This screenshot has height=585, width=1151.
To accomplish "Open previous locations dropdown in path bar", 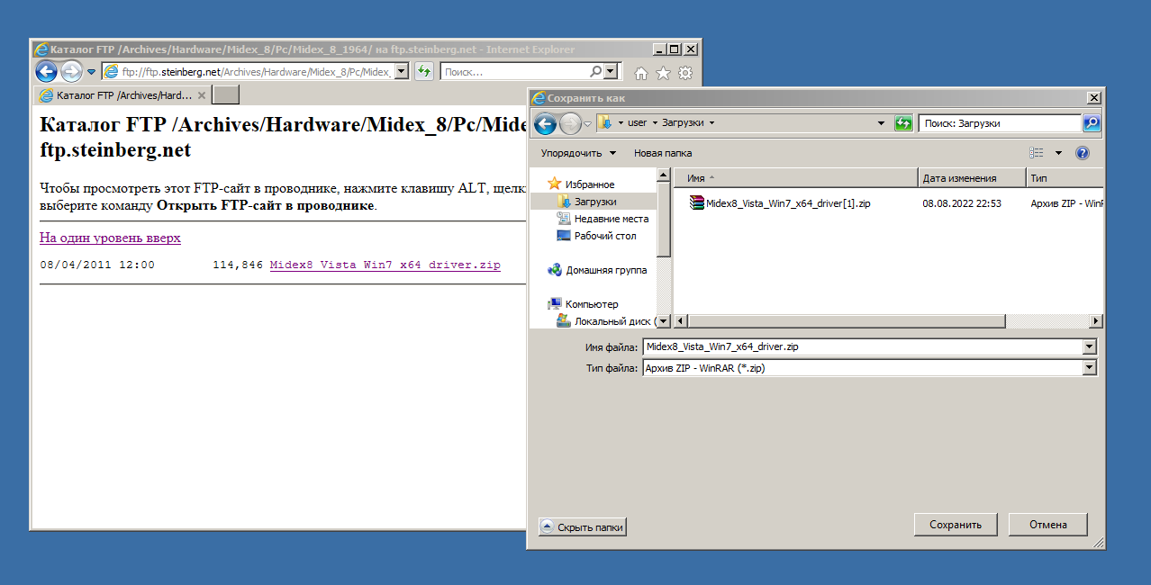I will point(883,122).
